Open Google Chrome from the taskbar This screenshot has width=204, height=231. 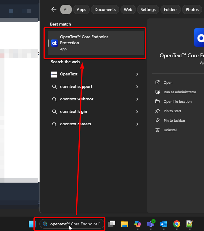[177, 224]
